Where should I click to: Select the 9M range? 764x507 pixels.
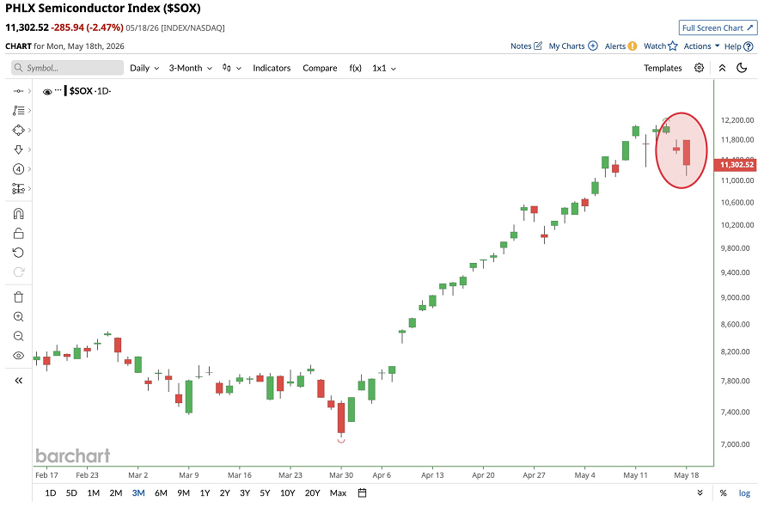(x=183, y=493)
